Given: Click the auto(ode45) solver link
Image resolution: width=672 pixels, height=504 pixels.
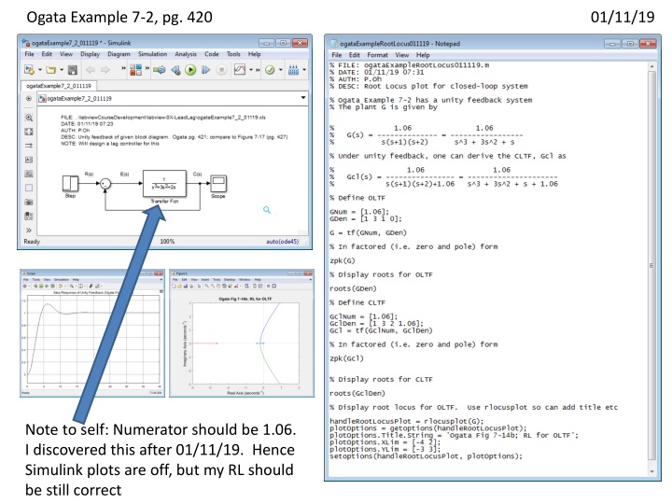Looking at the screenshot, I should [285, 240].
